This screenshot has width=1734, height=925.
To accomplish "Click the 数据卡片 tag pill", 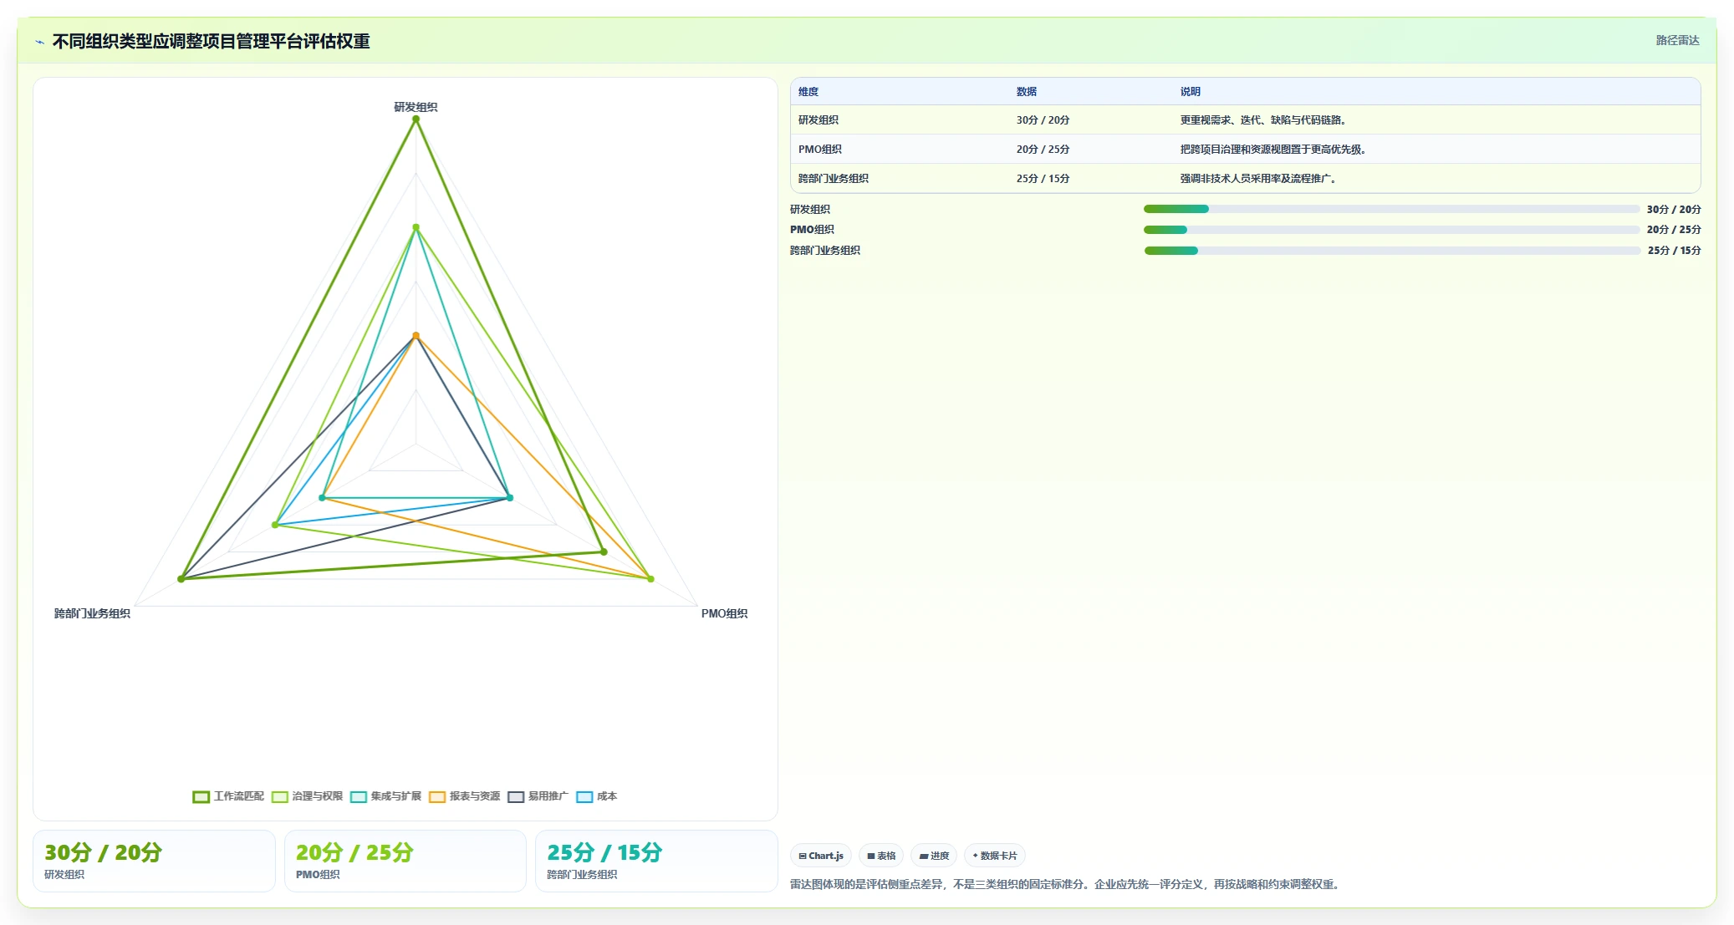I will [995, 856].
